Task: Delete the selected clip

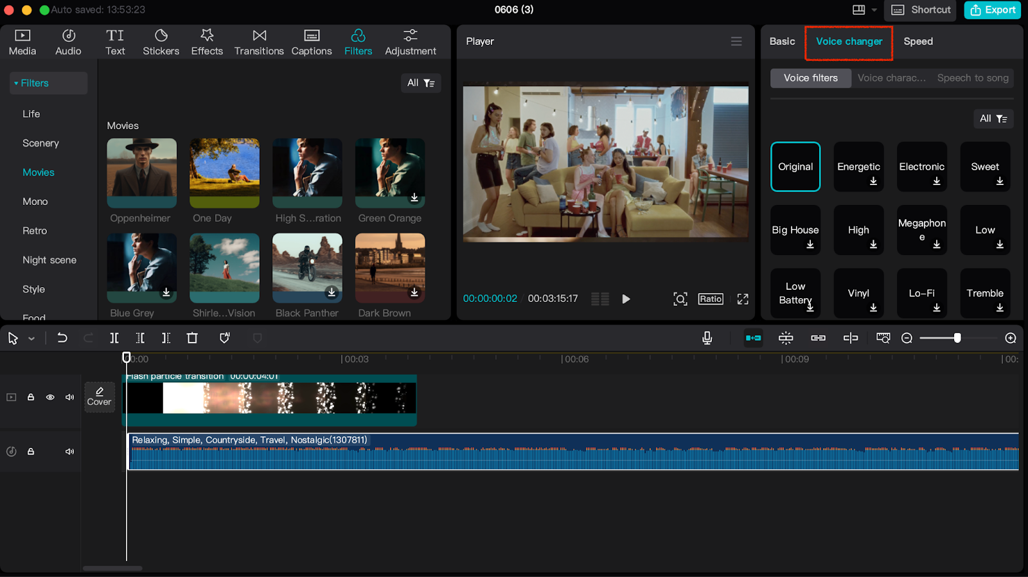Action: pos(192,338)
